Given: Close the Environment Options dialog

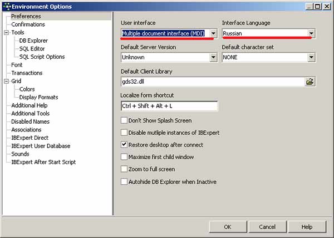Looking at the screenshot, I should 327,7.
